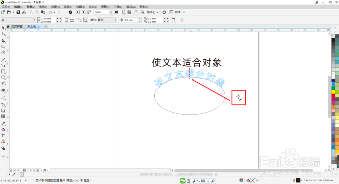The image size is (339, 184).
Task: Add a new document tab with plus
Action: [x=46, y=26]
